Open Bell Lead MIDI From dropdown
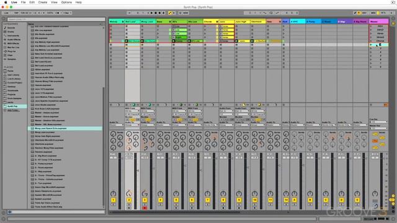397x223 pixels. point(132,111)
